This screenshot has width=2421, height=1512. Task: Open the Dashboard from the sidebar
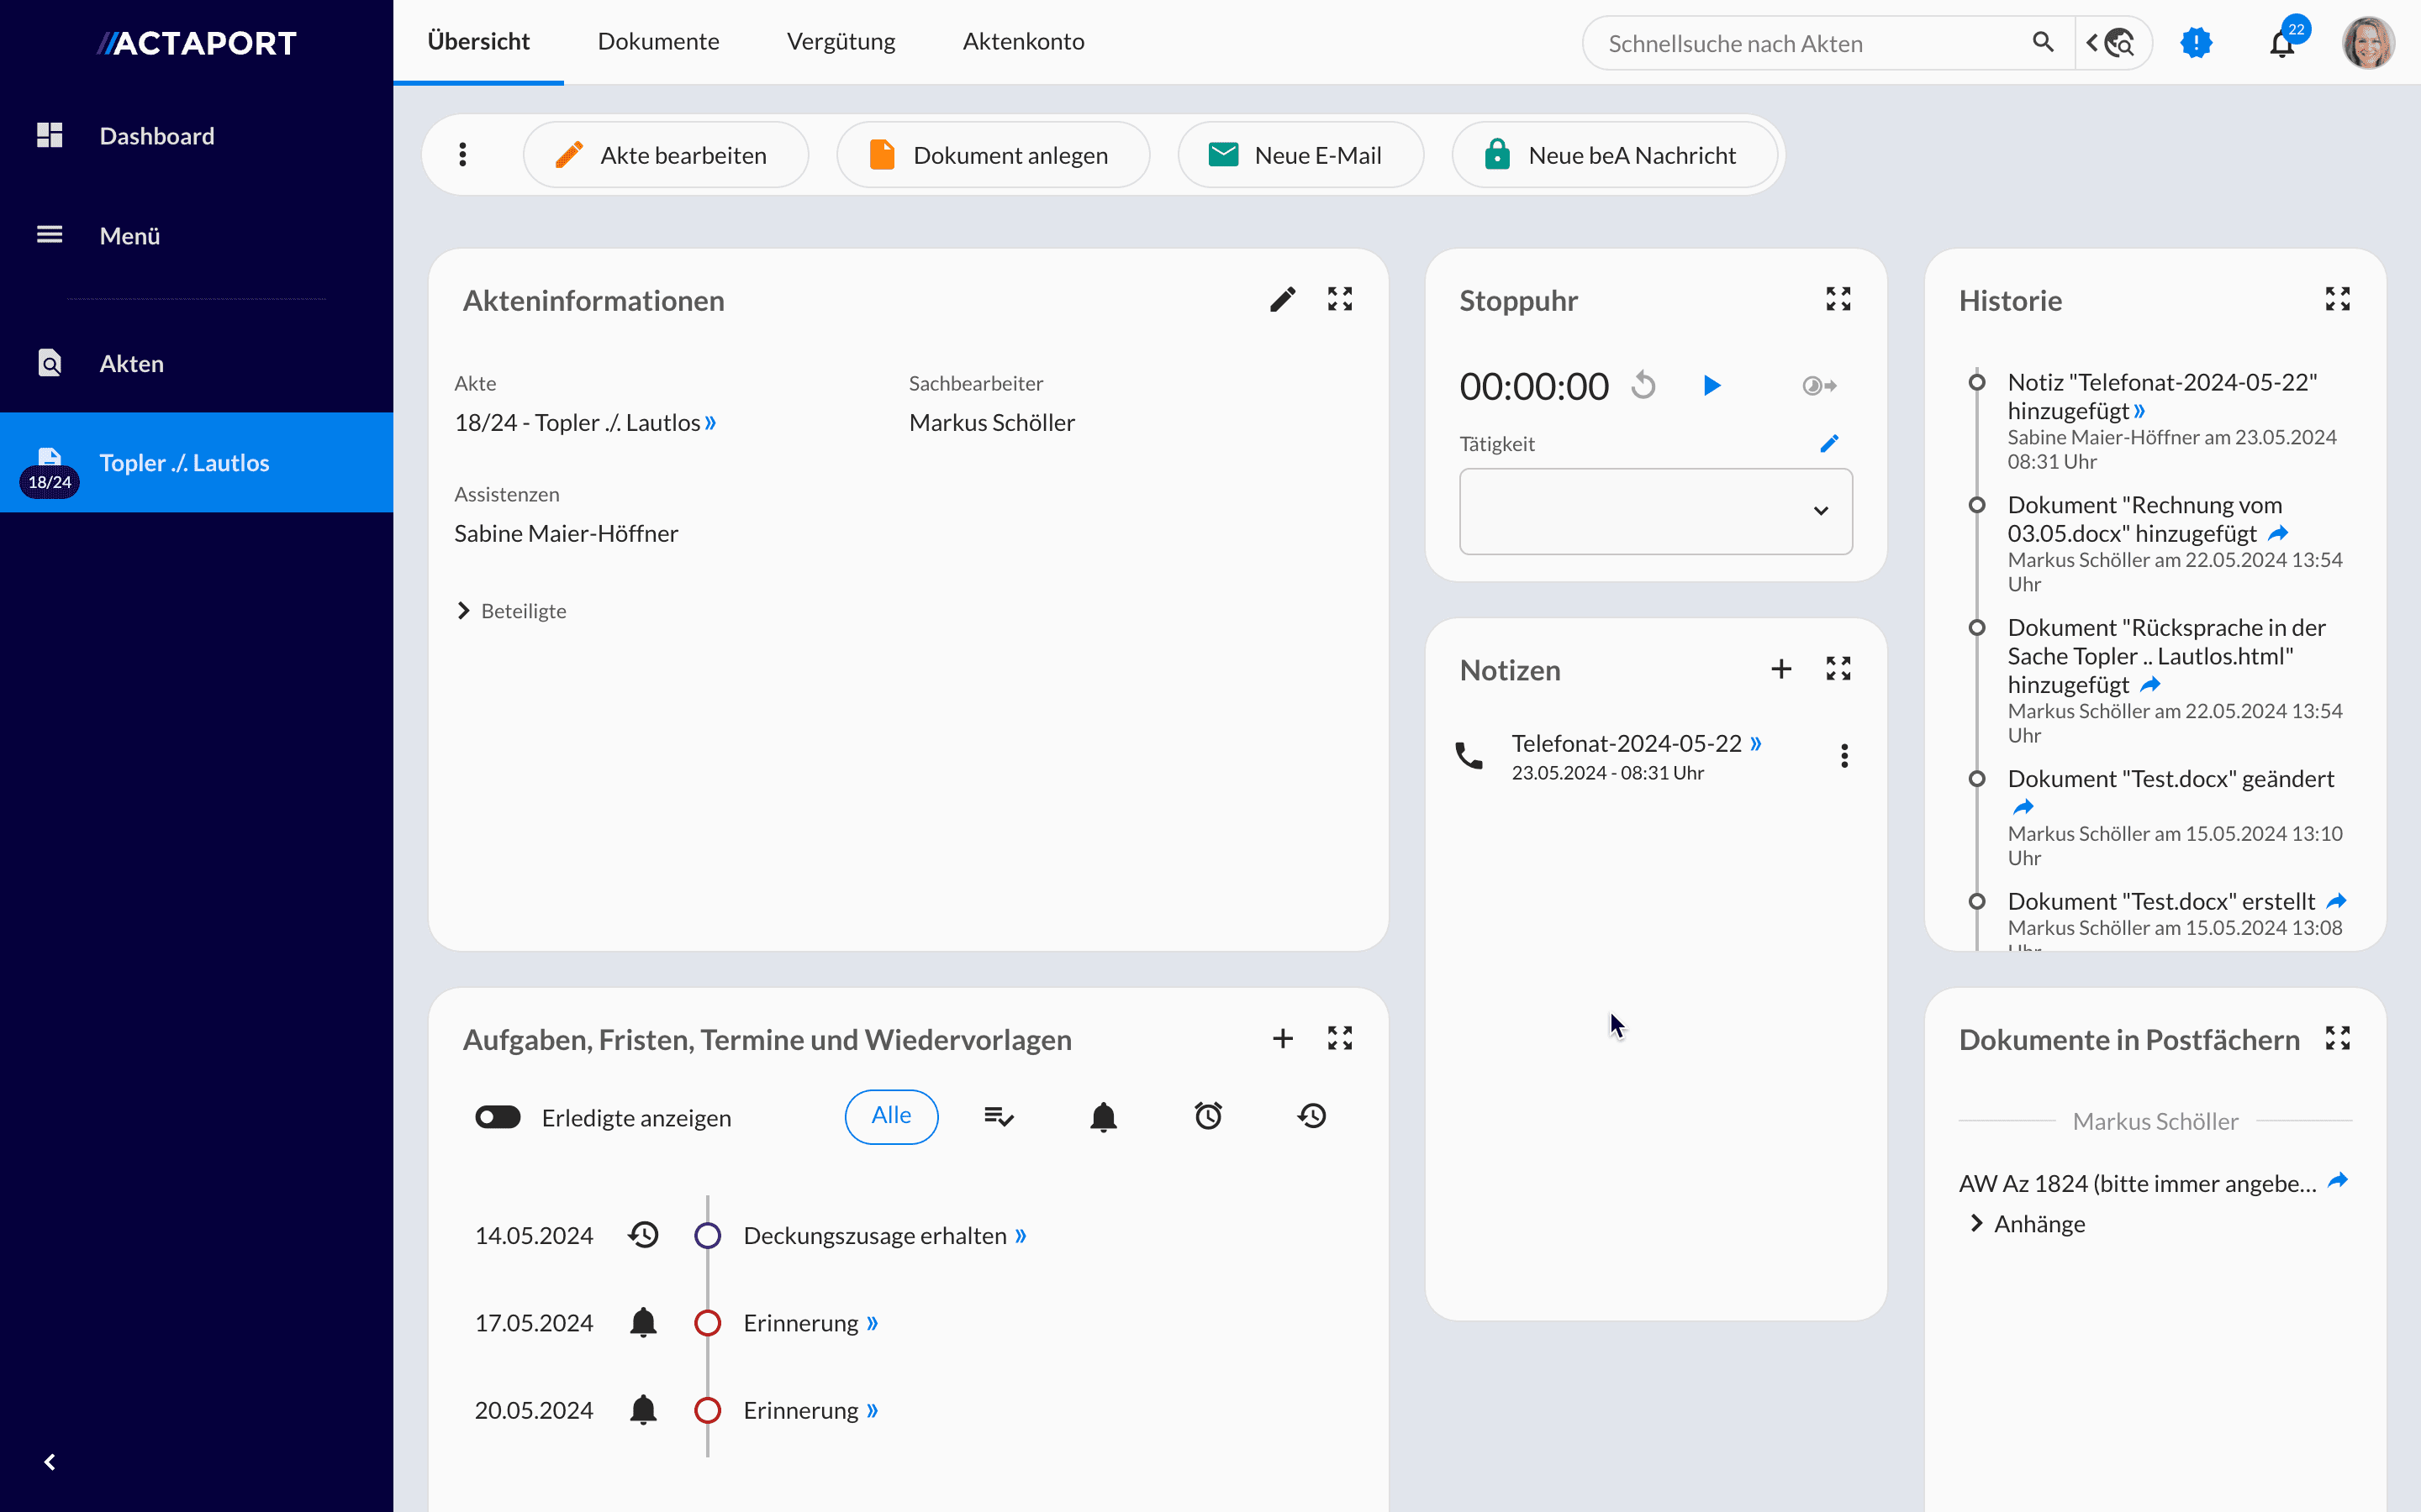(x=196, y=135)
